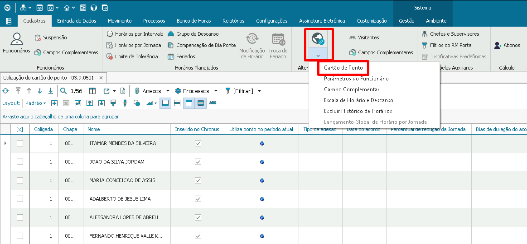Close the Utilização do cartão de ponto tab
The height and width of the screenshot is (244, 527).
[101, 78]
